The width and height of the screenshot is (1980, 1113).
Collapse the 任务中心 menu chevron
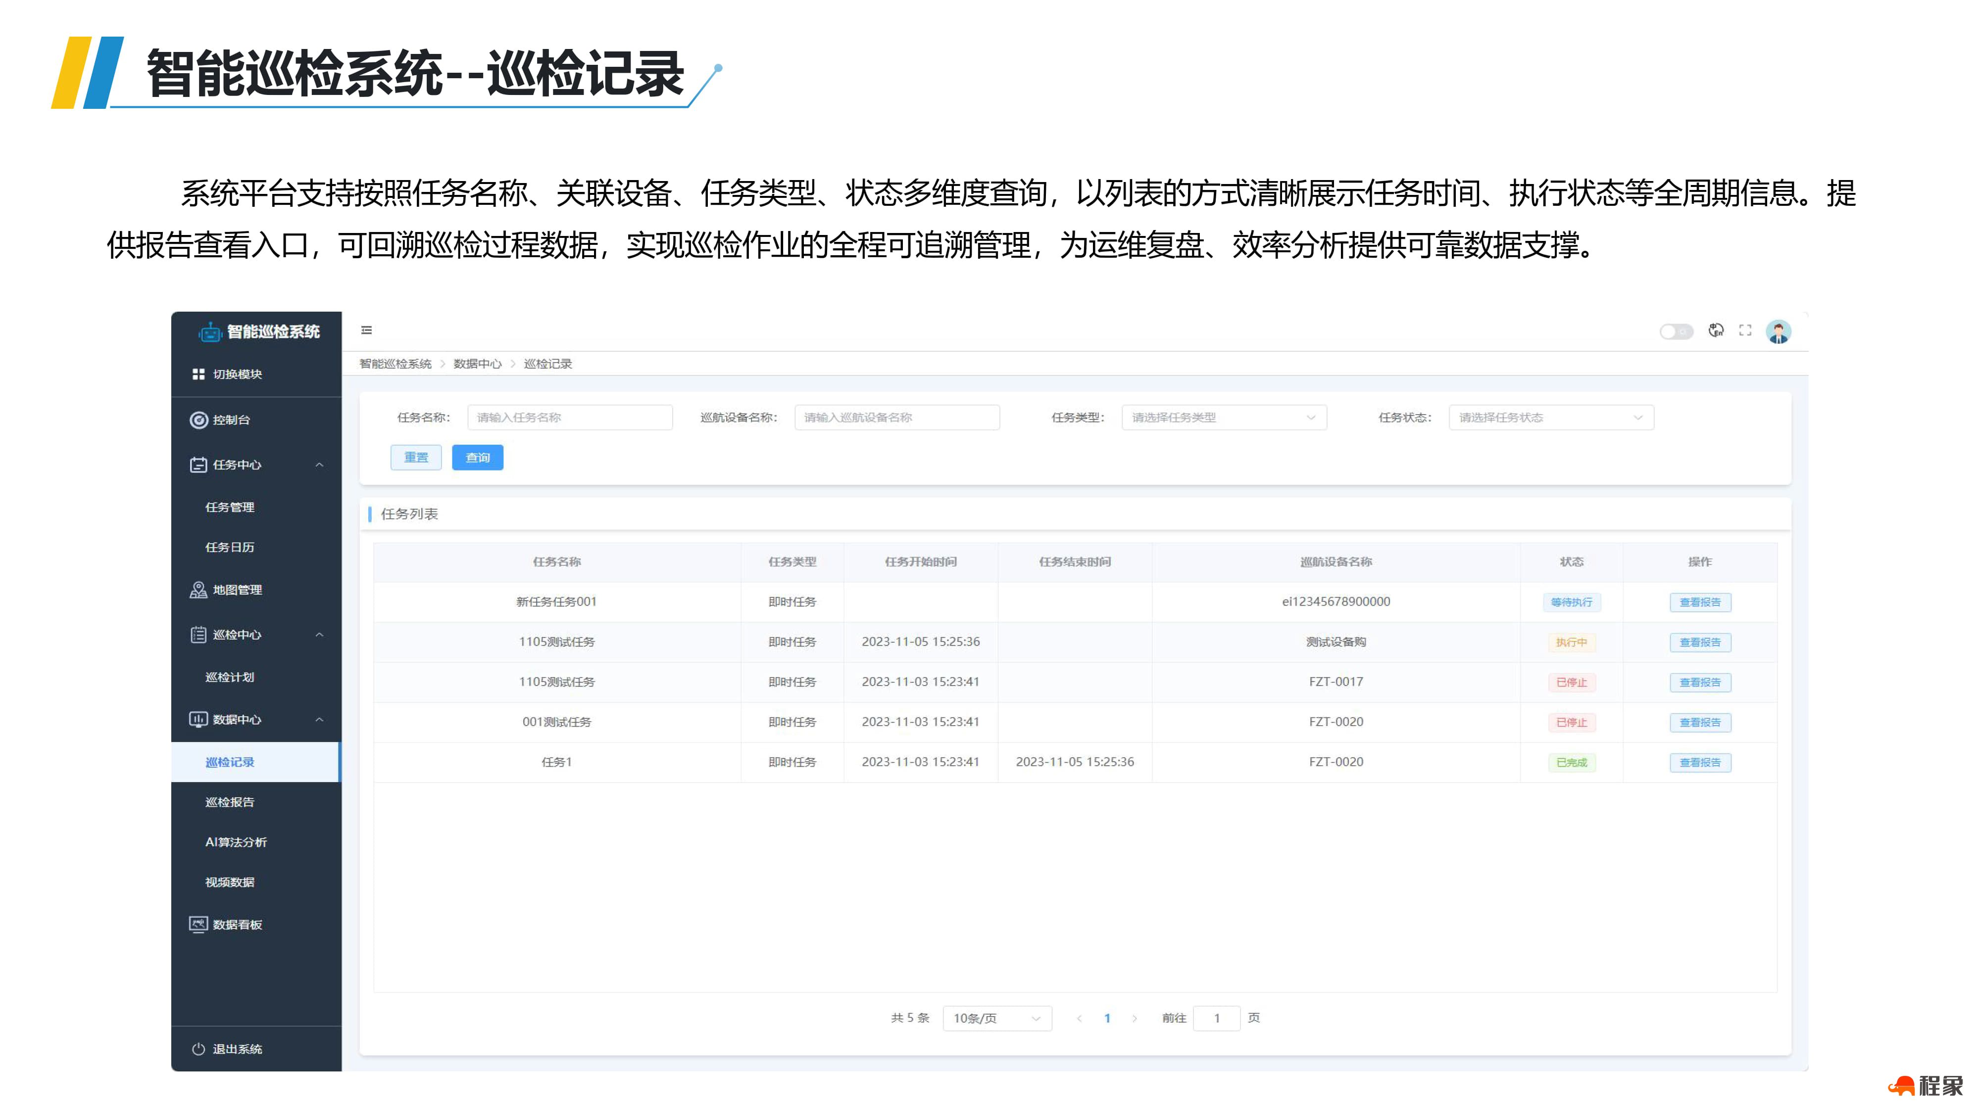tap(320, 464)
